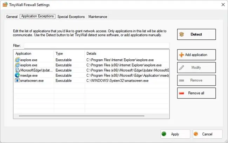Screen dimensions: 228x143
Task: Select the MicrosoftEdgeUpdat... entry name
Action: tap(36, 70)
